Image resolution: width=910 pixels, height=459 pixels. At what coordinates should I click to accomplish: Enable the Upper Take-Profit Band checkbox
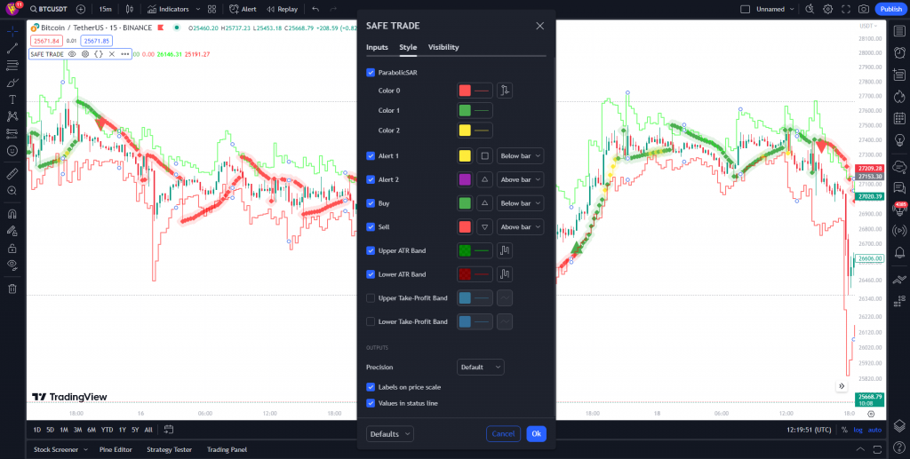point(371,298)
